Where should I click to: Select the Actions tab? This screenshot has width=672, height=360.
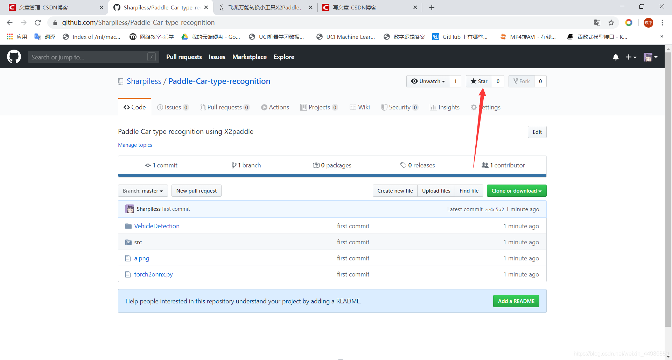point(275,107)
